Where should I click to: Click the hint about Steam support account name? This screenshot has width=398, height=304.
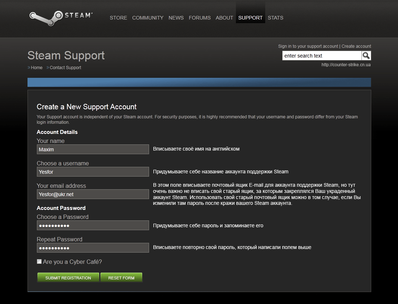coord(221,172)
